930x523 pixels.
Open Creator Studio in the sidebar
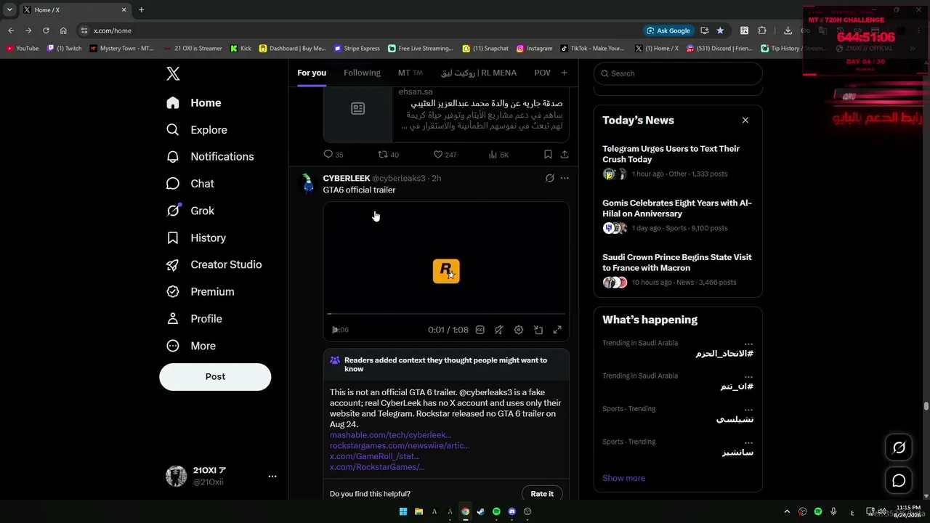click(x=214, y=264)
